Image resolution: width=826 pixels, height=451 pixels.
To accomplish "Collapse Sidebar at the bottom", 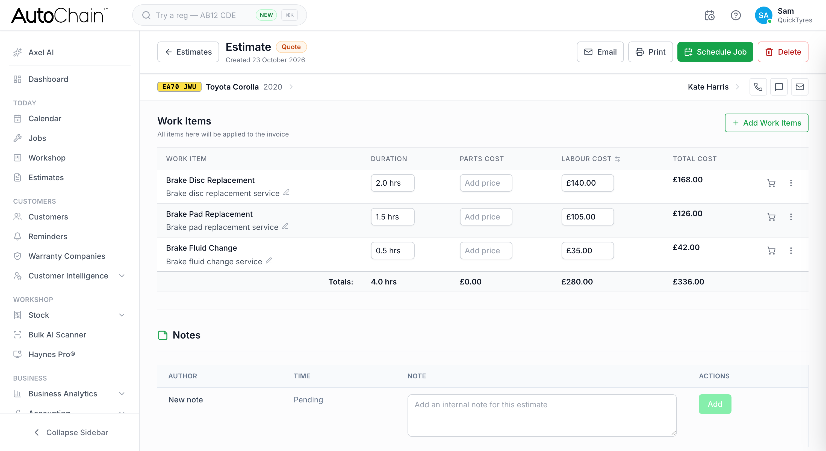I will pos(71,433).
